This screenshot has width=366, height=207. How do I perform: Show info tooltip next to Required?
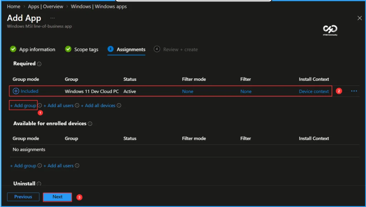pyautogui.click(x=39, y=64)
